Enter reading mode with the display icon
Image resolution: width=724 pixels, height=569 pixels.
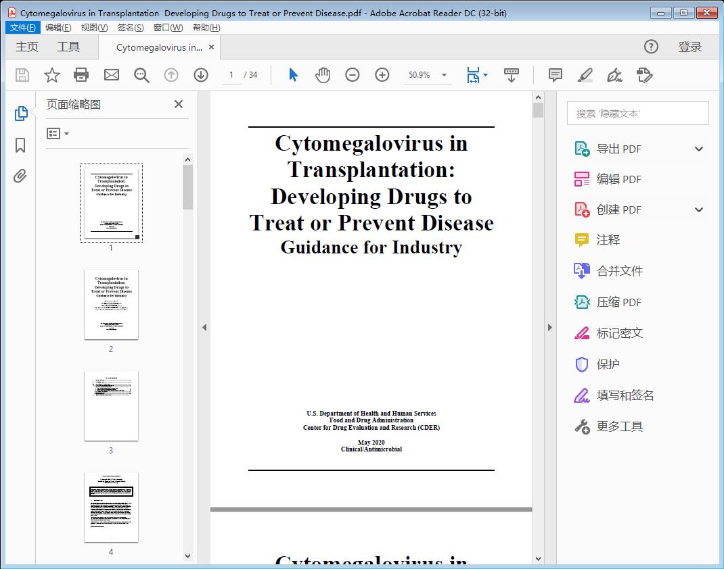(x=512, y=75)
